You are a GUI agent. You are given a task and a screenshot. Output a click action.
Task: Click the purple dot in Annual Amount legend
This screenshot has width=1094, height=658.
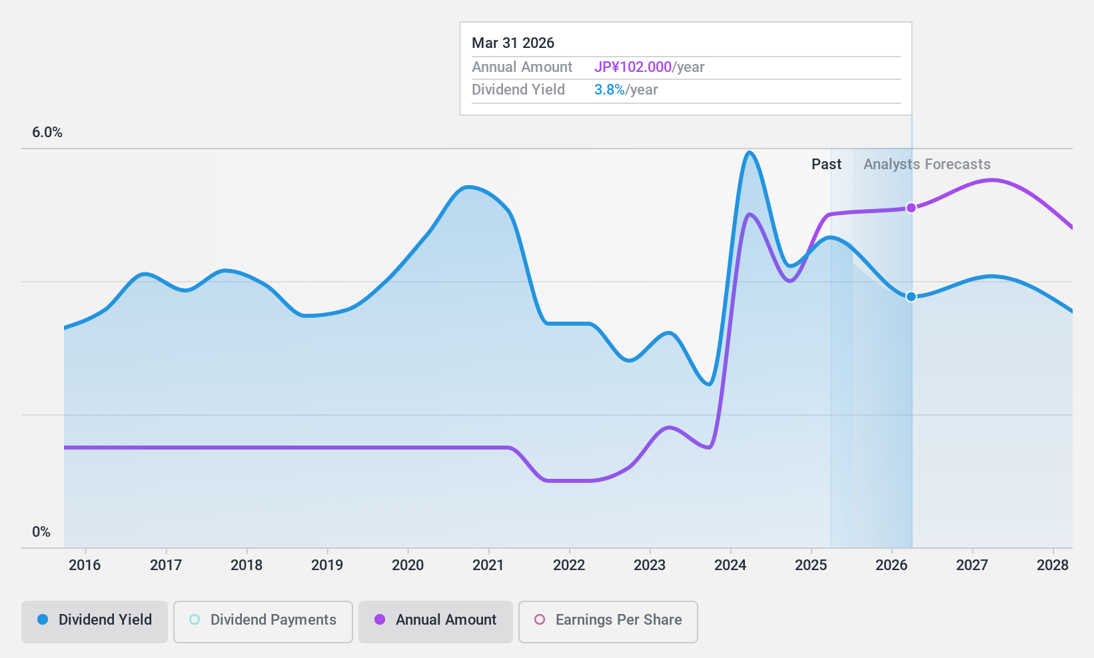(380, 619)
